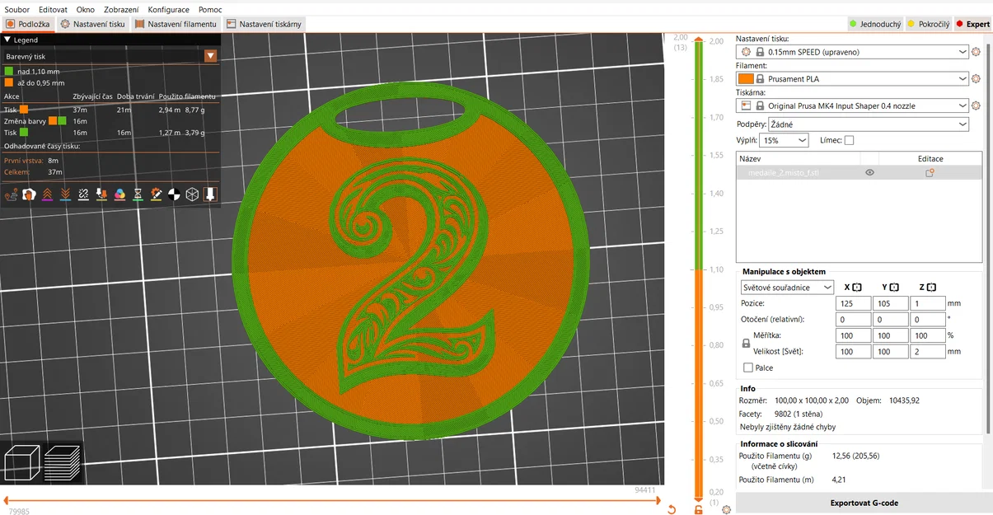Reset Z axis icon in manipulation header
993x515 pixels.
pos(931,287)
